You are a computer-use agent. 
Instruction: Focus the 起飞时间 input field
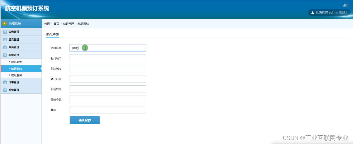pyautogui.click(x=108, y=79)
